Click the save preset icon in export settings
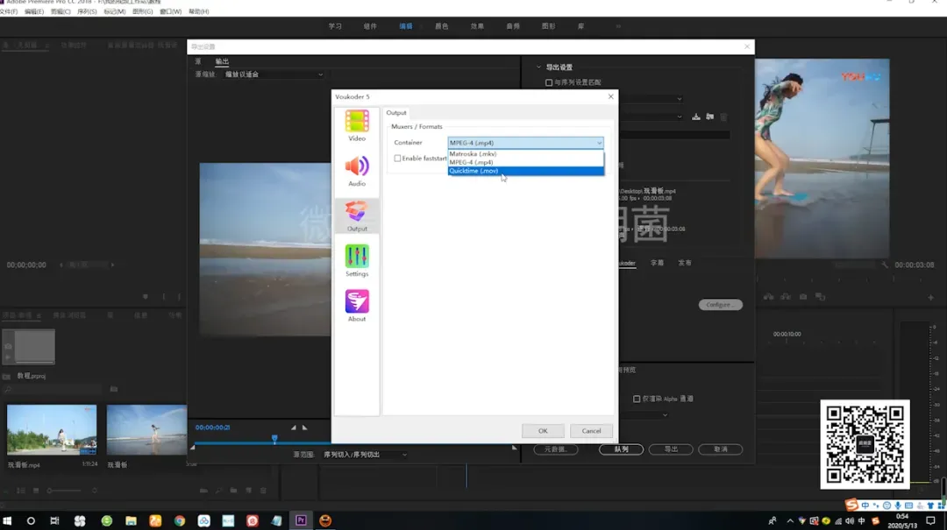Viewport: 947px width, 530px height. pyautogui.click(x=696, y=117)
